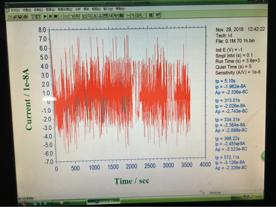This screenshot has width=276, height=207.
Task: Click the 'ip = -1.962e-8A' value
Action: tap(230, 87)
